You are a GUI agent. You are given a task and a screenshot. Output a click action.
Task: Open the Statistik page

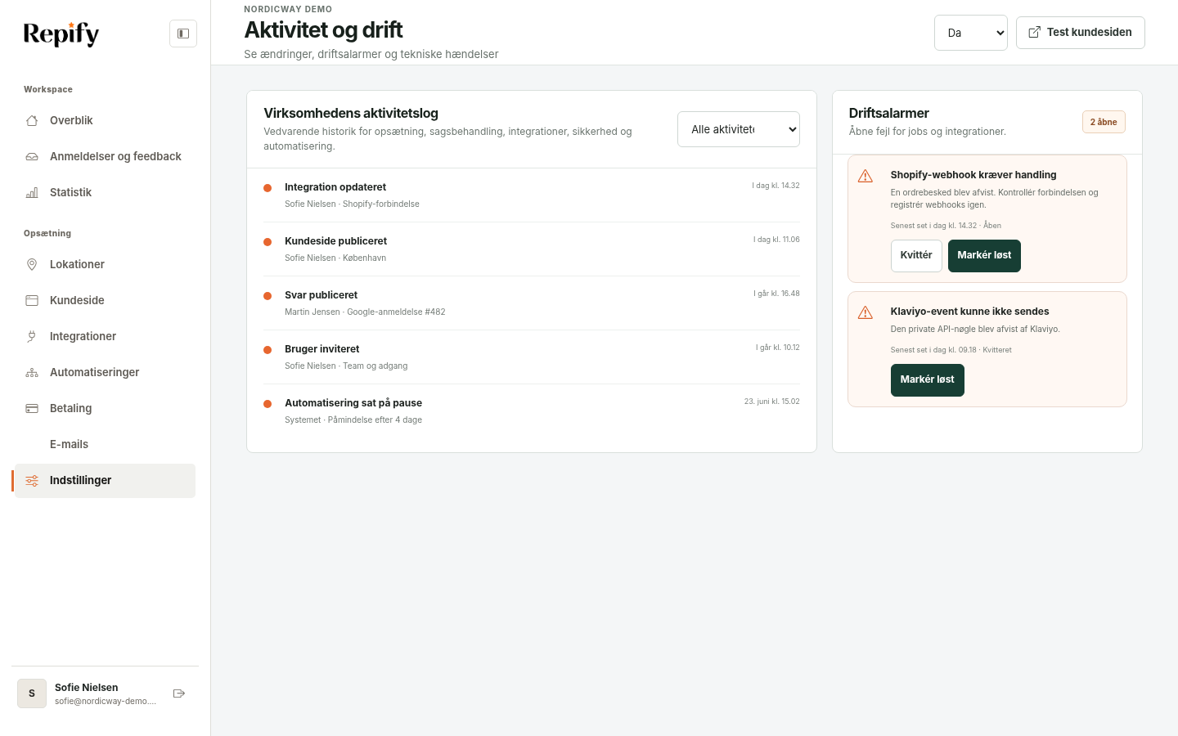[105, 192]
